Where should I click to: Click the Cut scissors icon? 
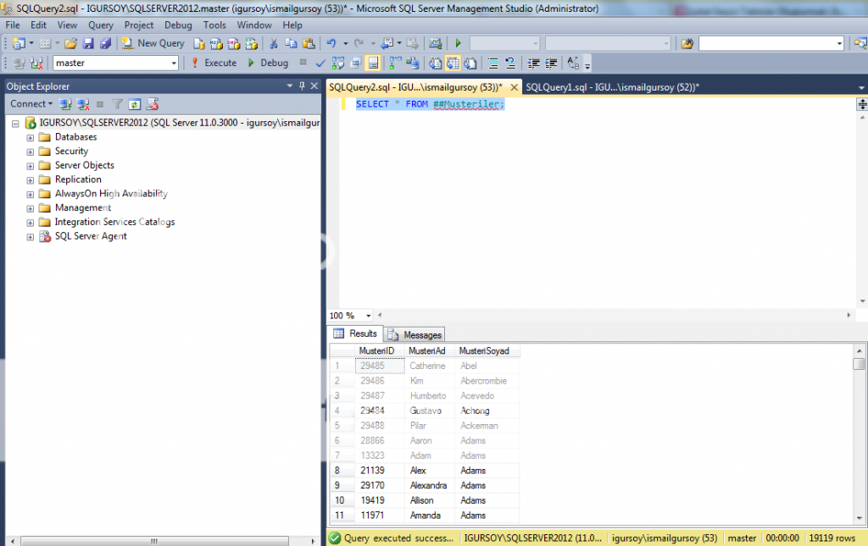(274, 43)
